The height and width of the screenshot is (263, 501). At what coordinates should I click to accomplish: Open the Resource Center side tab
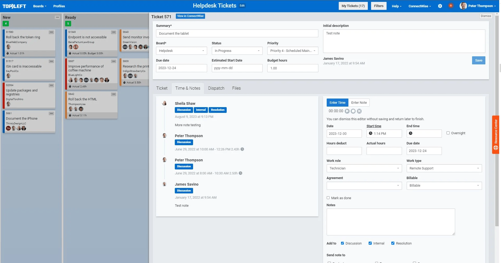click(496, 135)
